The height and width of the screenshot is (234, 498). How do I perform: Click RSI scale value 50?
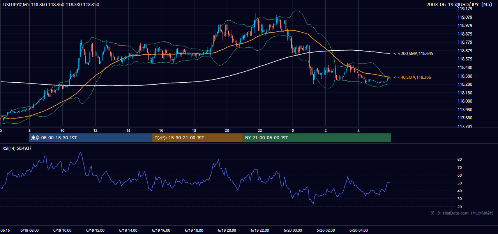[x=459, y=183]
